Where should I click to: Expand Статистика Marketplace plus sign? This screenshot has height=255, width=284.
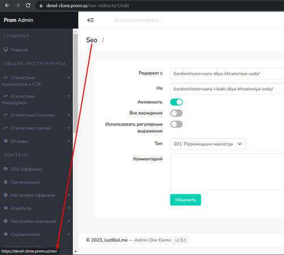(69, 96)
